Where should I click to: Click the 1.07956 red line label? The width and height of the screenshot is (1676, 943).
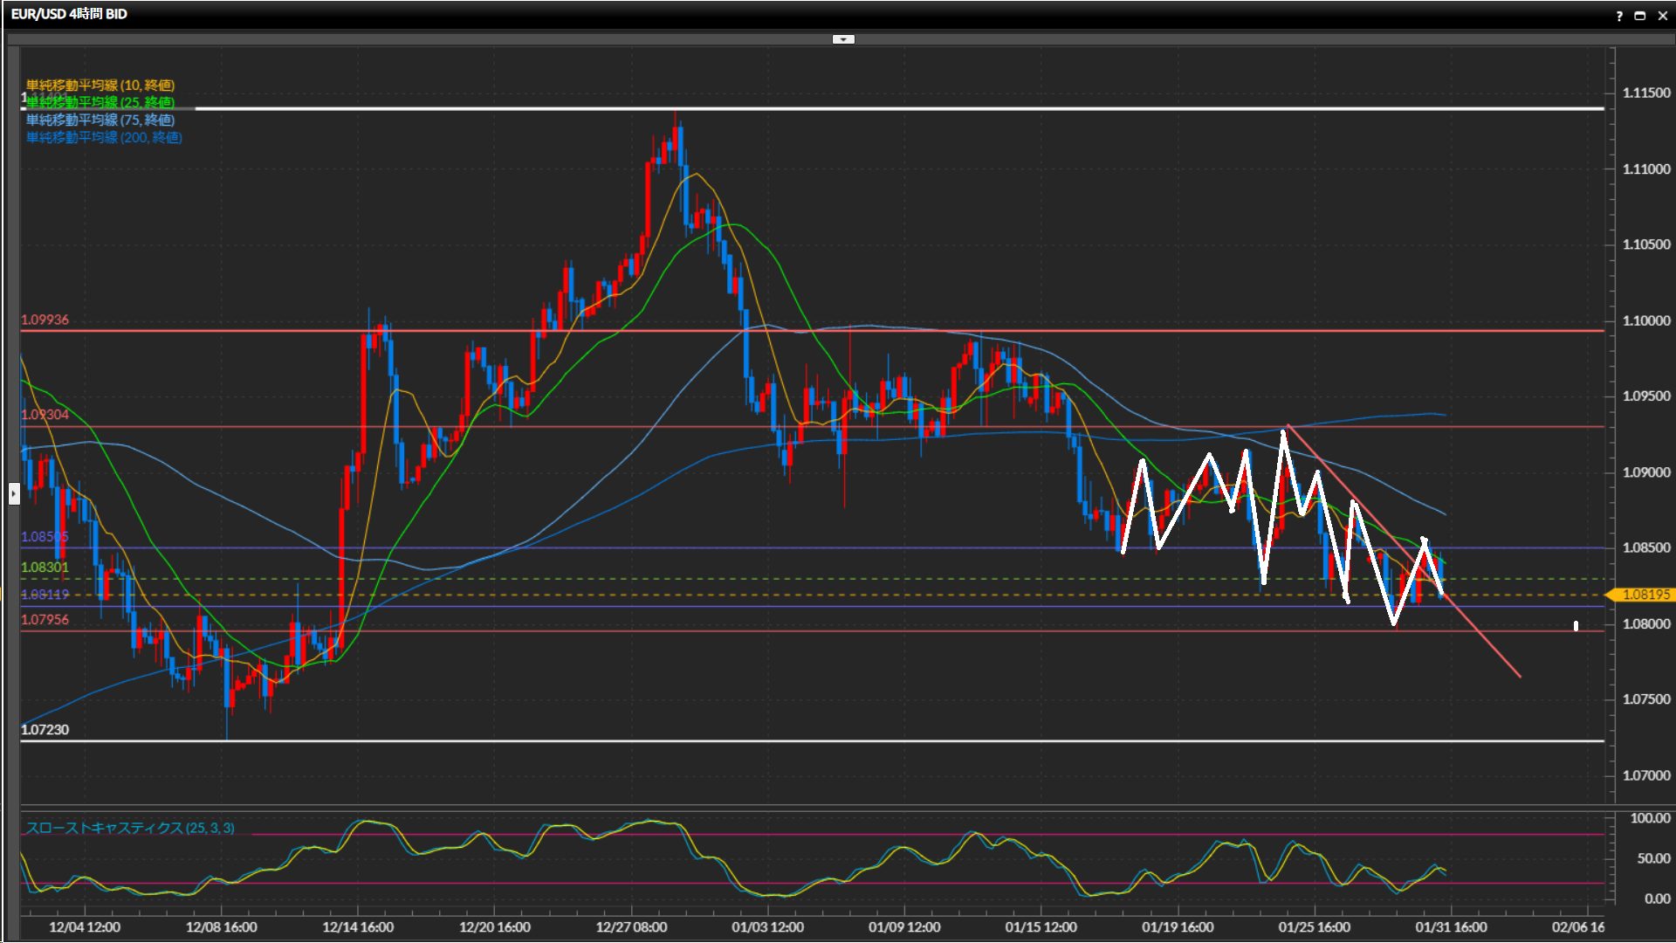[x=45, y=620]
